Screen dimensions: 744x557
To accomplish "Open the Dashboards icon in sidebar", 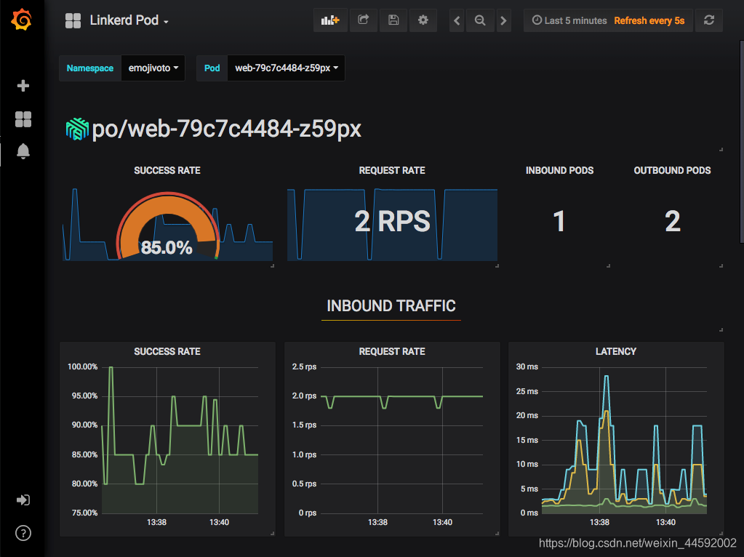I will click(23, 119).
